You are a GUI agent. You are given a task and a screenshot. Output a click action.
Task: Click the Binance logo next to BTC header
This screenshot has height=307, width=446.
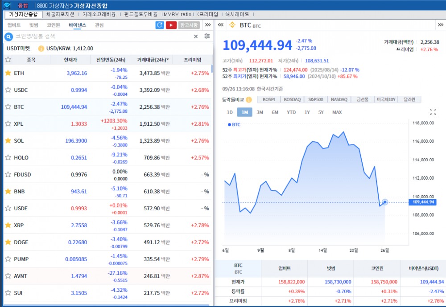click(231, 25)
